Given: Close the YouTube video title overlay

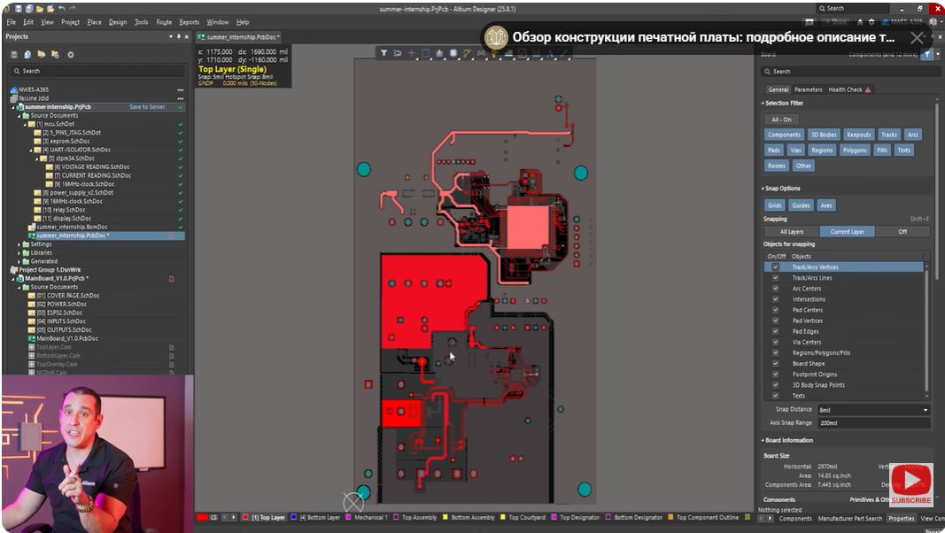Looking at the screenshot, I should tap(918, 37).
